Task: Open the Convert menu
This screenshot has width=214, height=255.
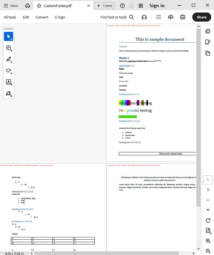Action: pos(42,17)
